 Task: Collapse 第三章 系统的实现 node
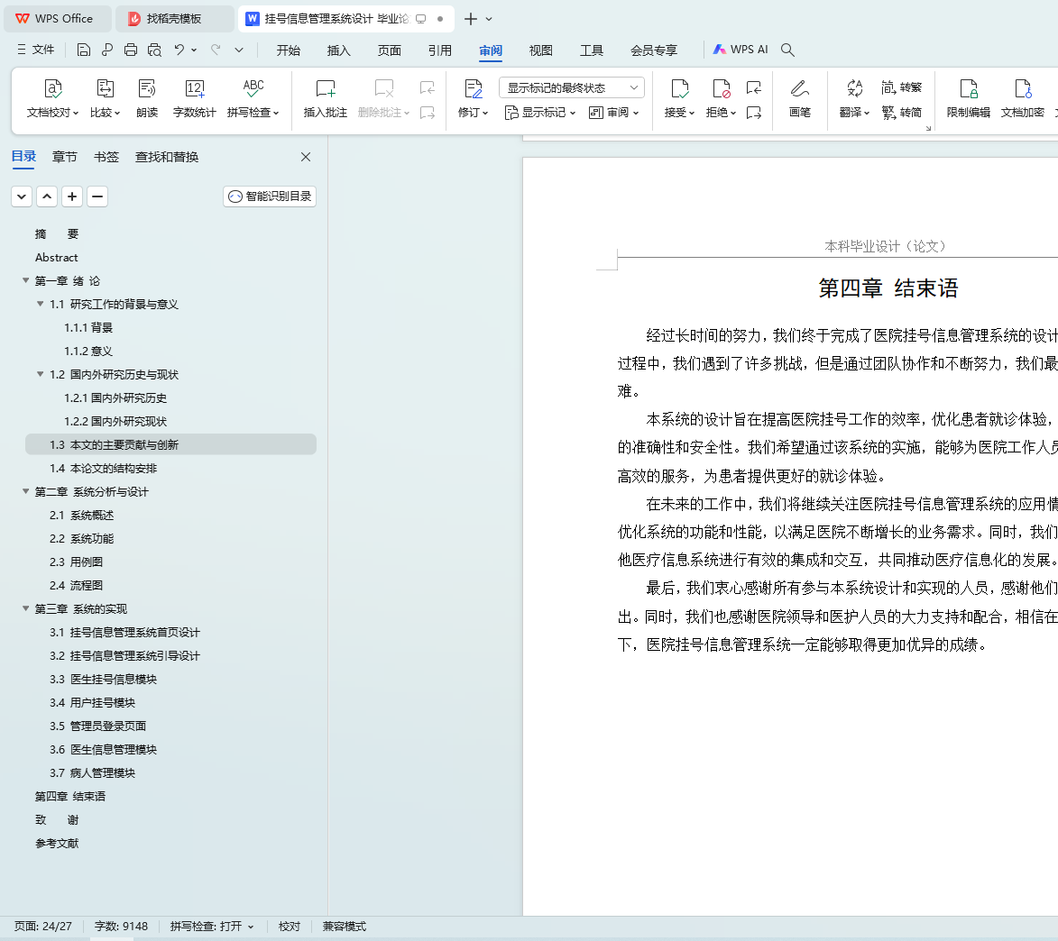[25, 608]
